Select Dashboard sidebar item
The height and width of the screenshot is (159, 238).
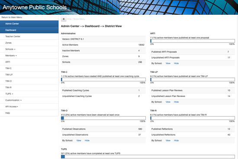pyautogui.click(x=29, y=30)
